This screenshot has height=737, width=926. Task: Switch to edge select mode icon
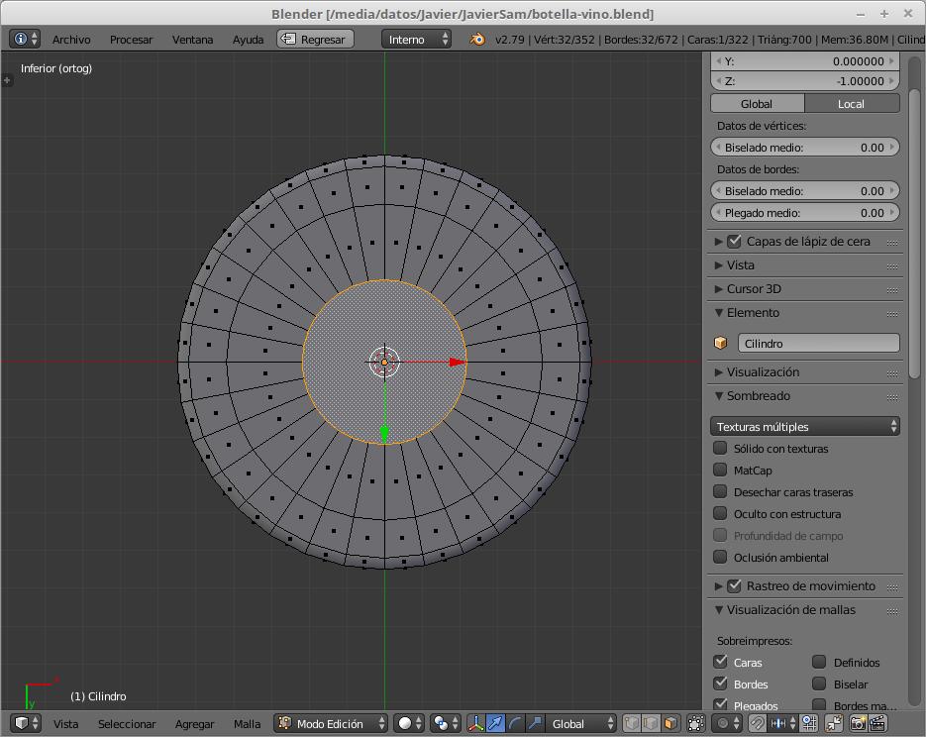651,723
